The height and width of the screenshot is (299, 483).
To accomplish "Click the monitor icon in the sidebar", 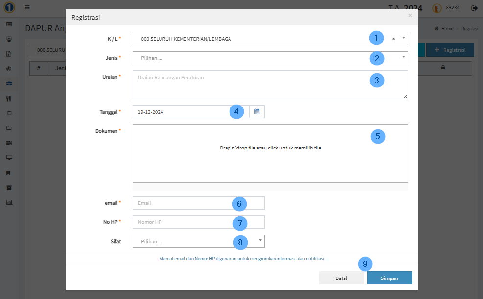I will [x=9, y=158].
